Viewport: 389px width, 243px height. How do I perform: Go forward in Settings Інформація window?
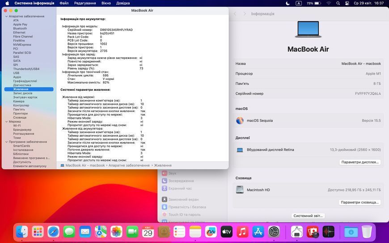coord(245,14)
